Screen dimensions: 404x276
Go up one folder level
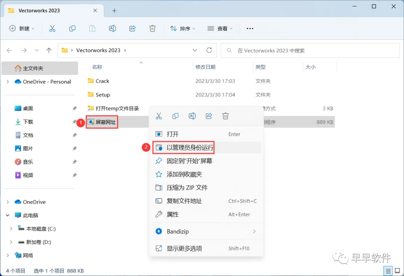[x=49, y=50]
